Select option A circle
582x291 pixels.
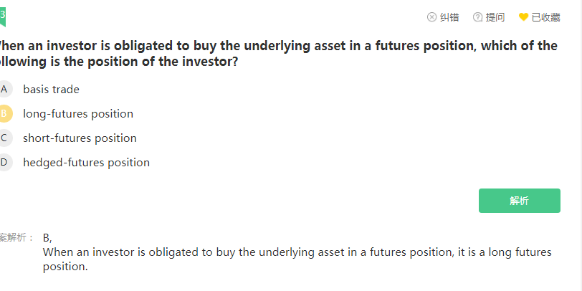(x=4, y=89)
